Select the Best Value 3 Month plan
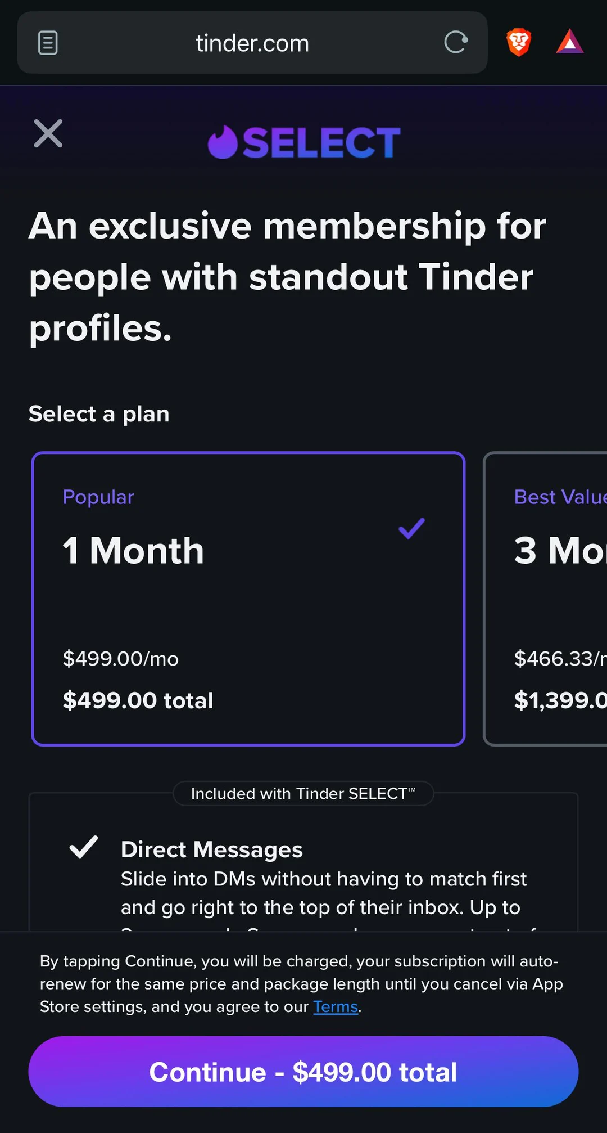This screenshot has height=1133, width=607. point(548,596)
